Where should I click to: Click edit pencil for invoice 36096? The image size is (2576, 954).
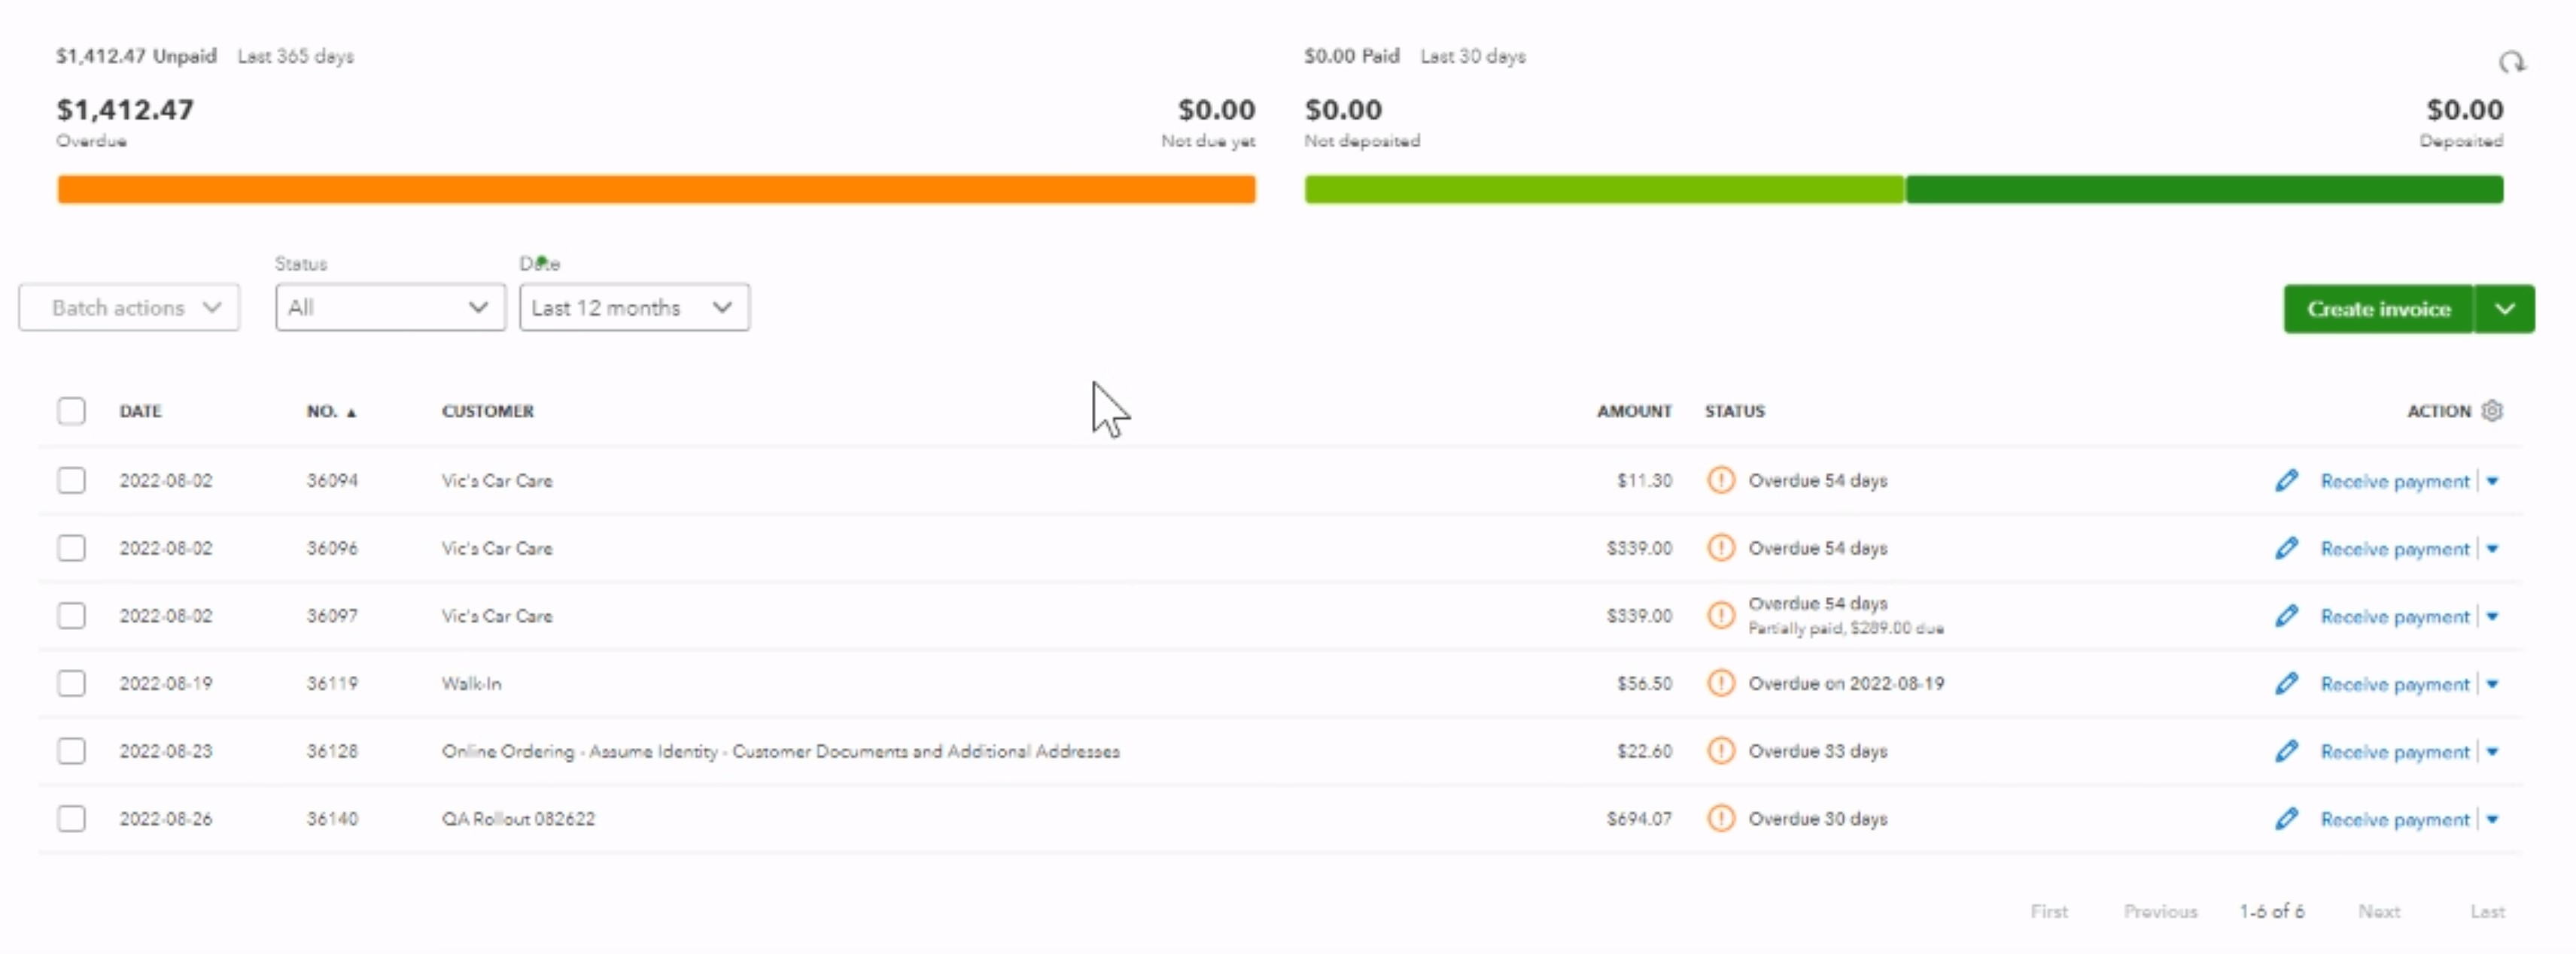[x=2286, y=549]
